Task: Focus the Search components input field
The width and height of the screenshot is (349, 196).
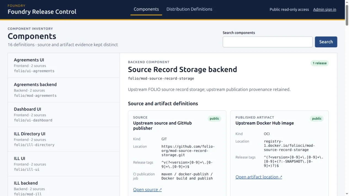Action: (268, 42)
